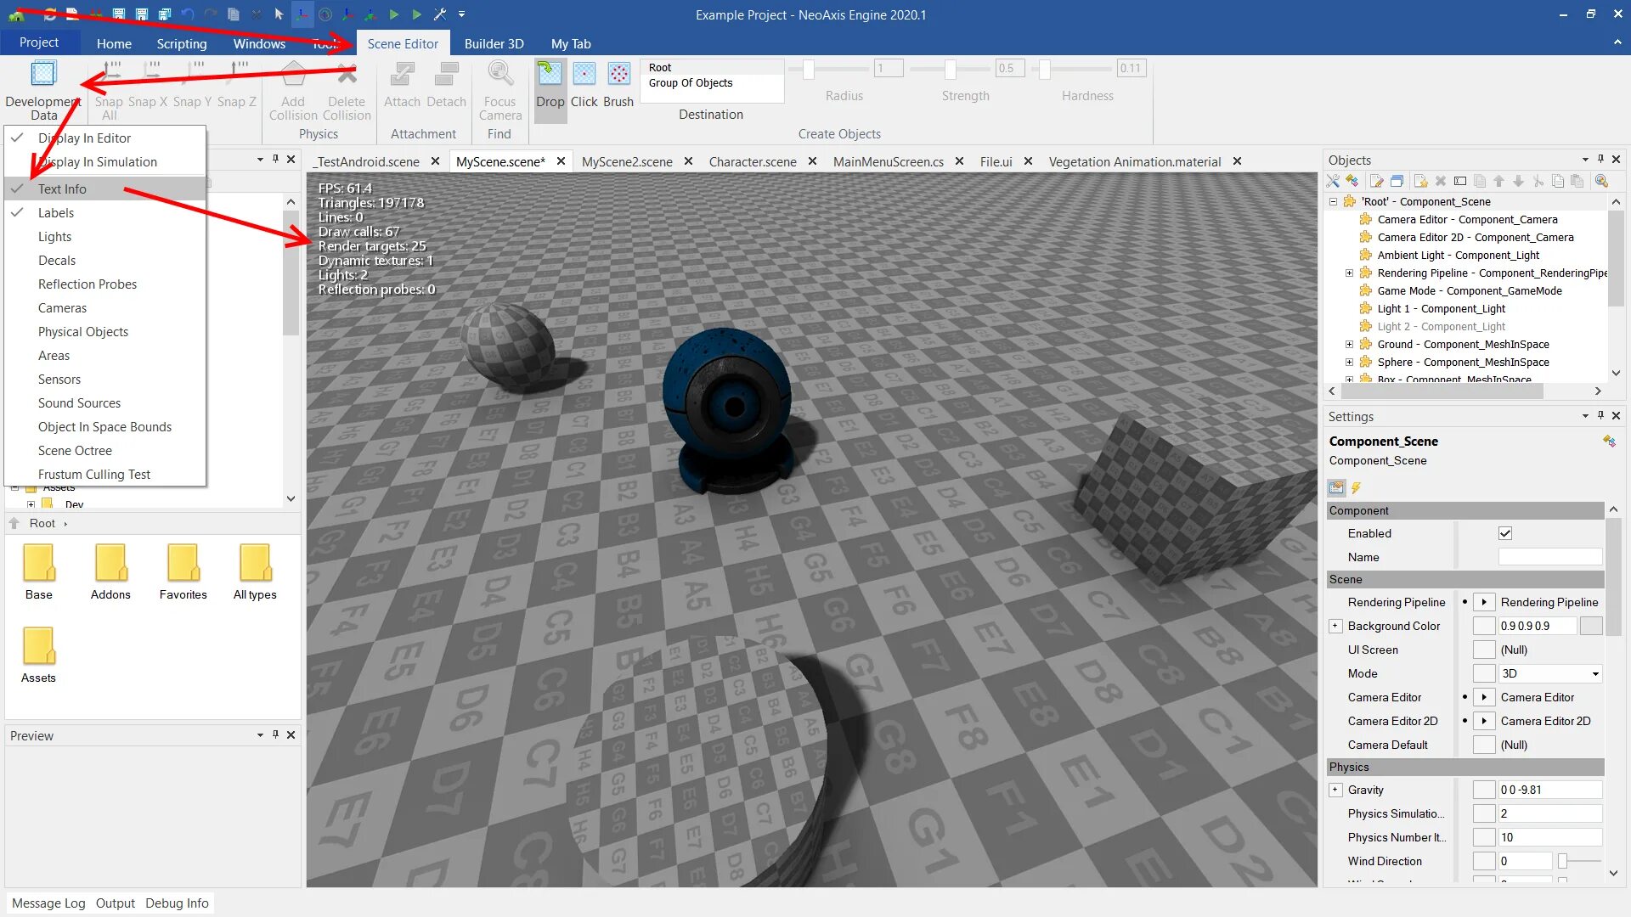Click the Attach attachment icon
The height and width of the screenshot is (917, 1631).
401,75
